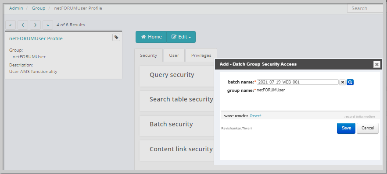This screenshot has height=174, width=387.
Task: Click the Home button
Action: [151, 37]
